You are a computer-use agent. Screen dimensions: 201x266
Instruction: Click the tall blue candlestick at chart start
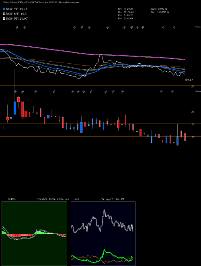15,108
